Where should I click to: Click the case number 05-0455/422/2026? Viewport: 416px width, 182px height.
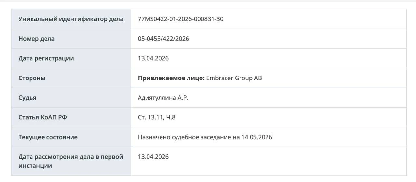coord(163,39)
